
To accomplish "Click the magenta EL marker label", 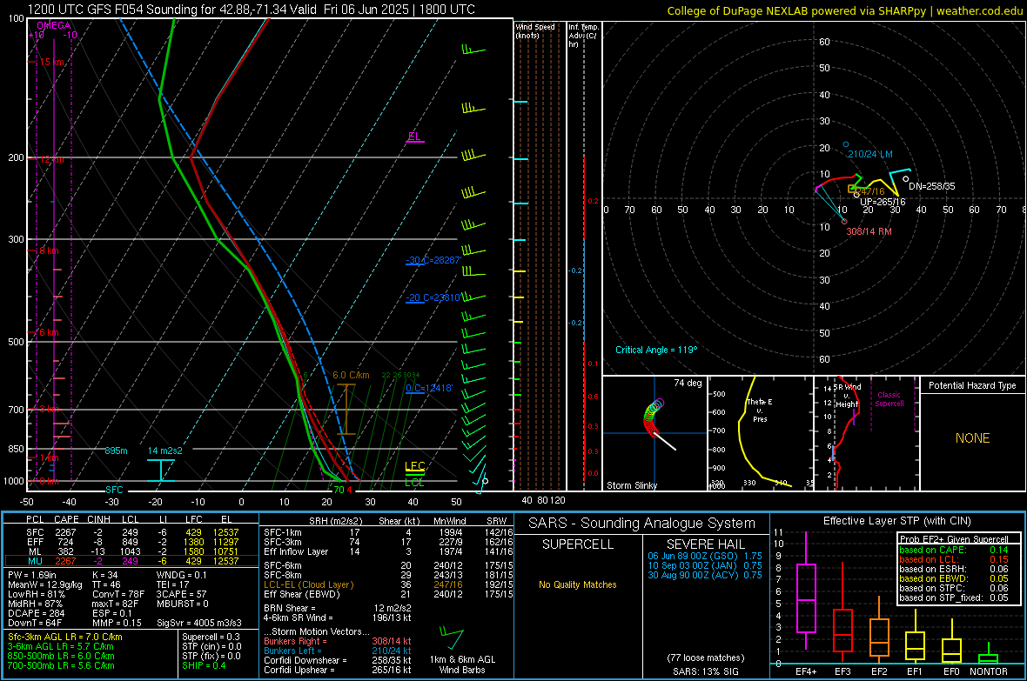I will 414,137.
